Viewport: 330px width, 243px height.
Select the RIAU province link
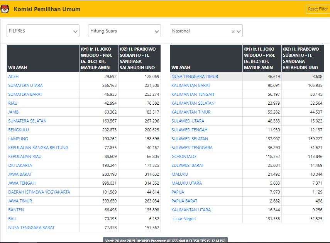click(13, 103)
